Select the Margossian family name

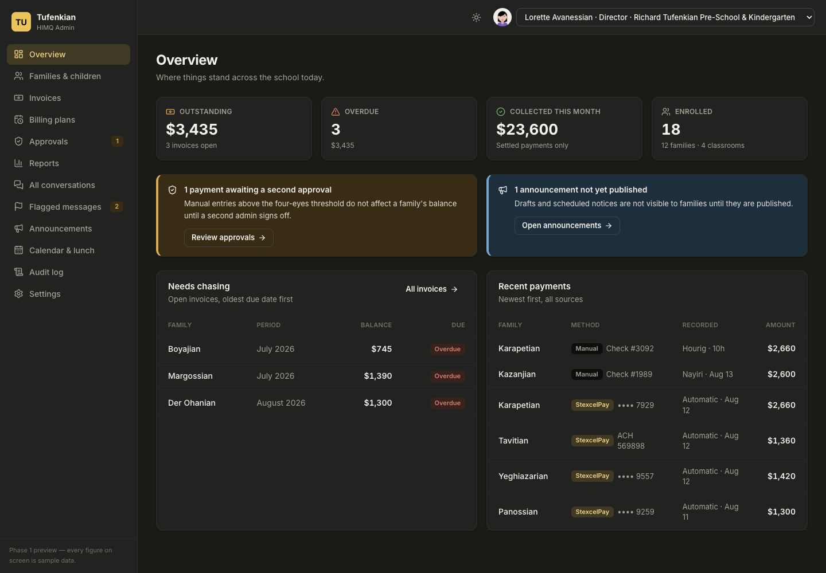pos(190,376)
